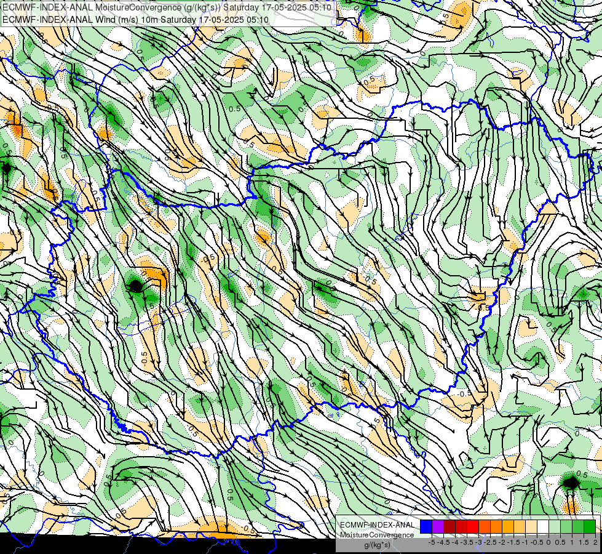
Task: Click the orange swatch between -2.5 and -2
Action: (496, 526)
